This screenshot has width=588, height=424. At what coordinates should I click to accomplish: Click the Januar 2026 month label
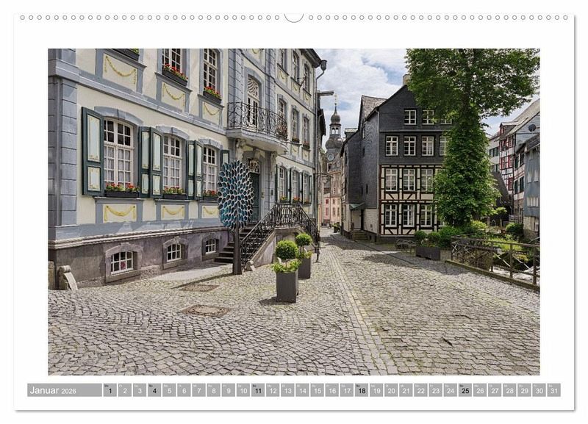click(x=65, y=390)
